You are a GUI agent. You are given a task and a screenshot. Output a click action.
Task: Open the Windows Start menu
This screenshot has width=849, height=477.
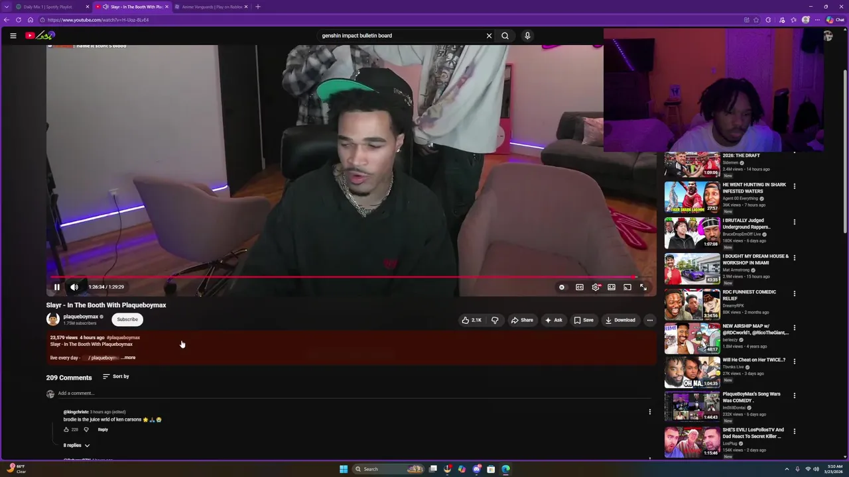click(344, 469)
